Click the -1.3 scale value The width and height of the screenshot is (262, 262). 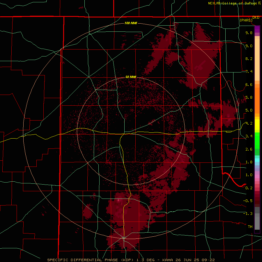click(x=248, y=214)
